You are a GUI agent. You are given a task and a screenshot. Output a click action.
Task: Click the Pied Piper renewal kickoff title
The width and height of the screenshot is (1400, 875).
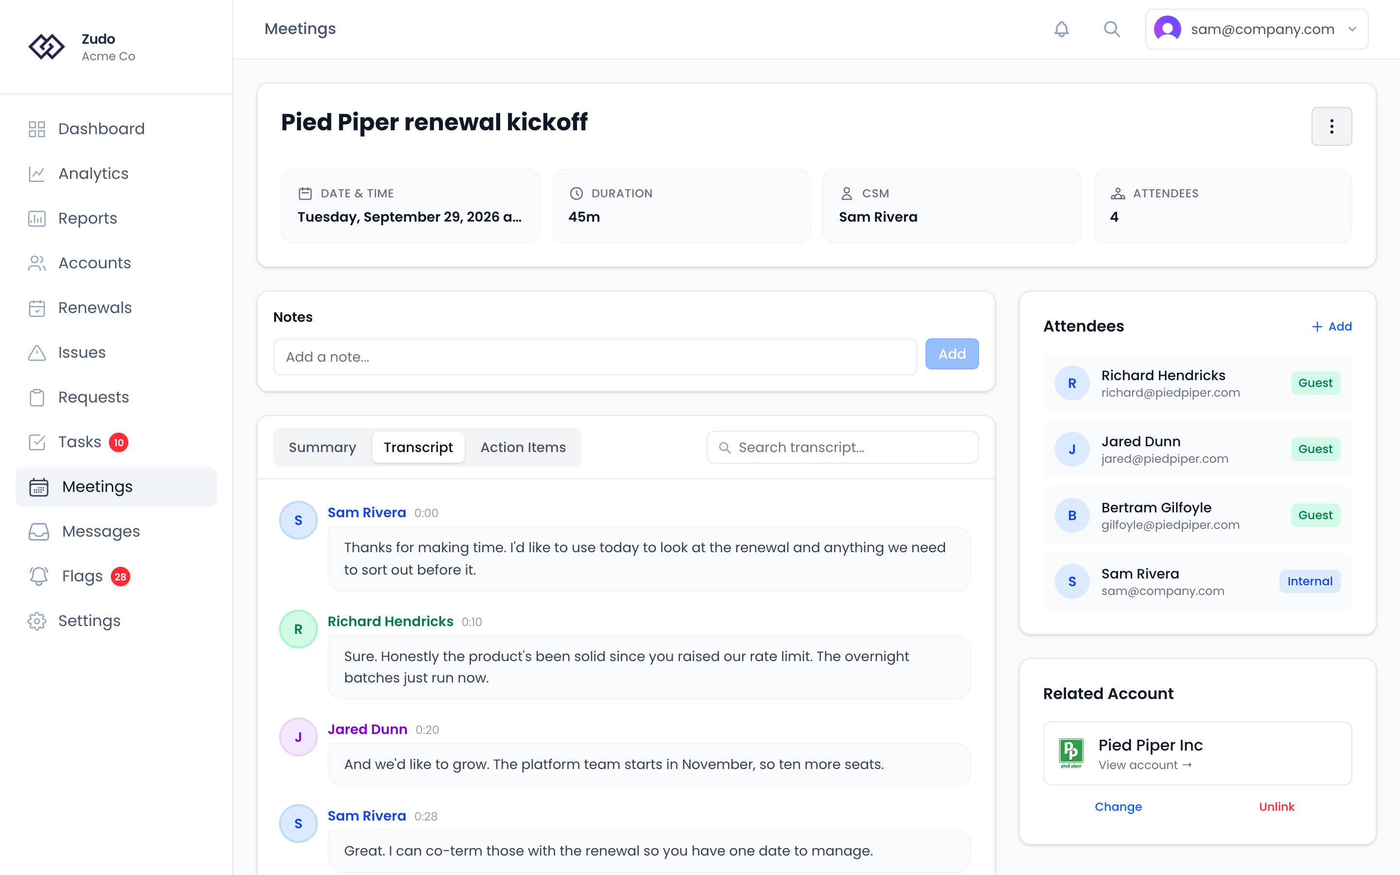point(434,122)
